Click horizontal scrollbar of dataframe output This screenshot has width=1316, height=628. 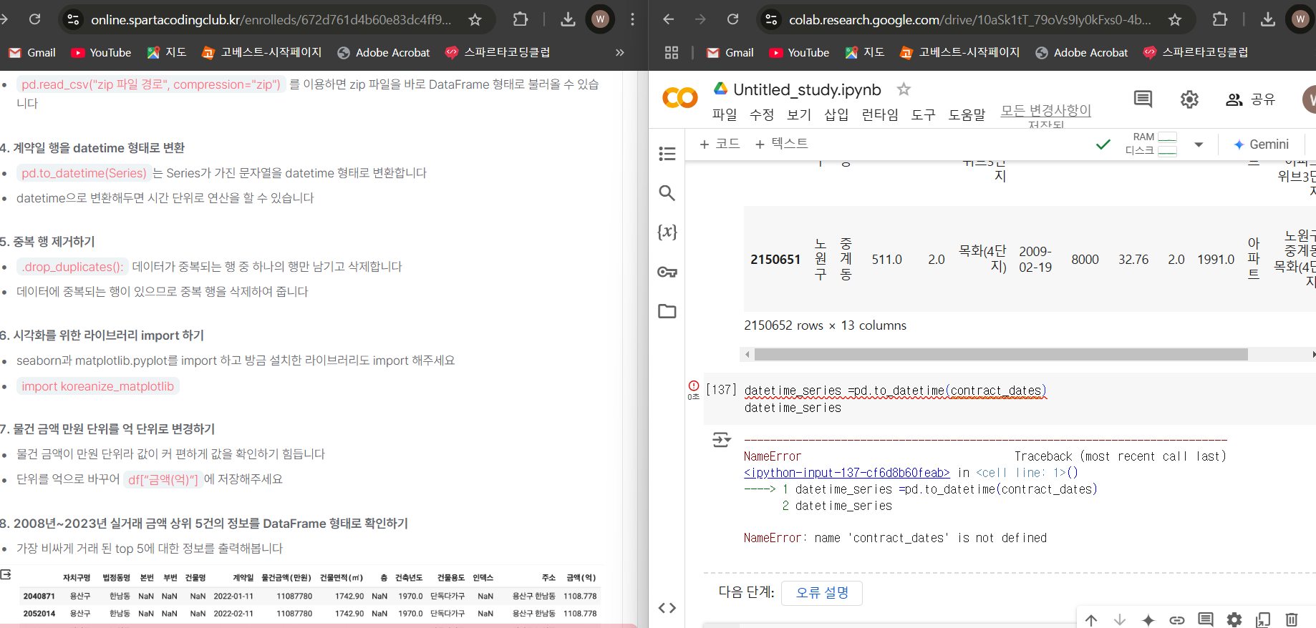click(x=1001, y=354)
